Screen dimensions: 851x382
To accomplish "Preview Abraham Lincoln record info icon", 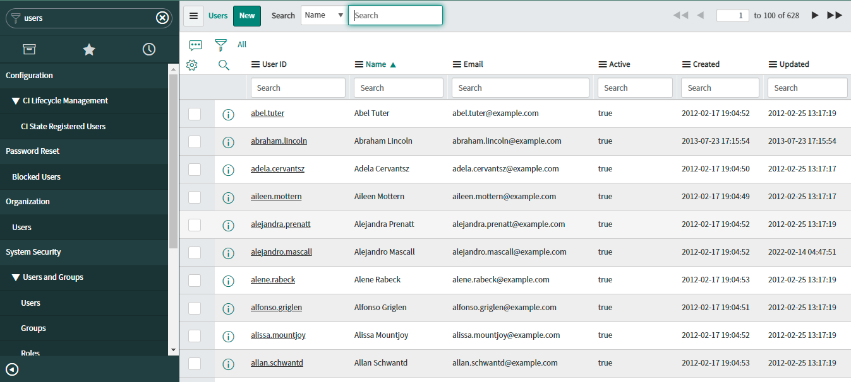I will pyautogui.click(x=229, y=142).
